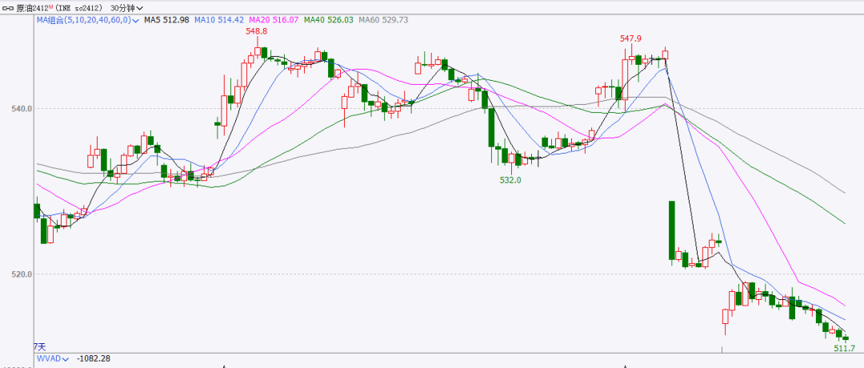Viewport: 864px width, 368px height.
Task: Click the 532.0 low price label
Action: point(510,181)
